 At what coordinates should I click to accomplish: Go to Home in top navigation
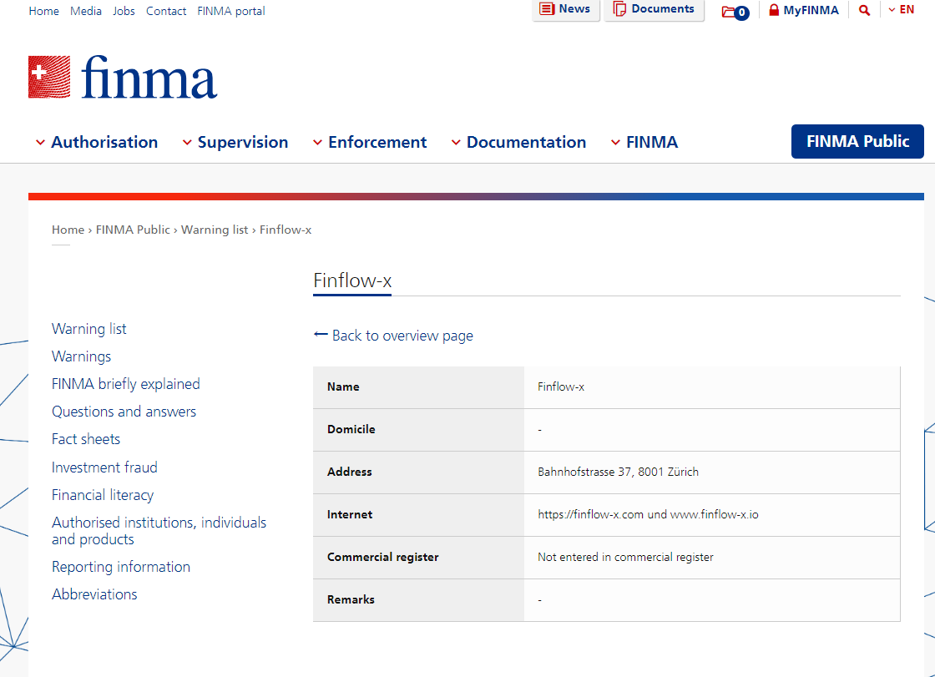coord(44,11)
